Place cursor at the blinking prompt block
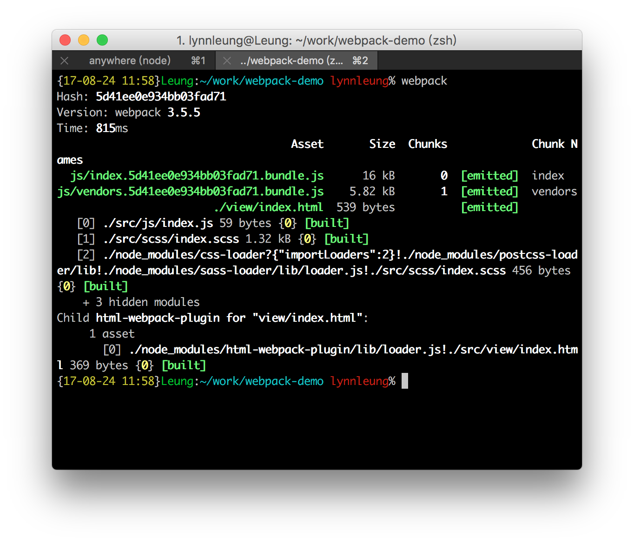This screenshot has height=544, width=634. (405, 381)
